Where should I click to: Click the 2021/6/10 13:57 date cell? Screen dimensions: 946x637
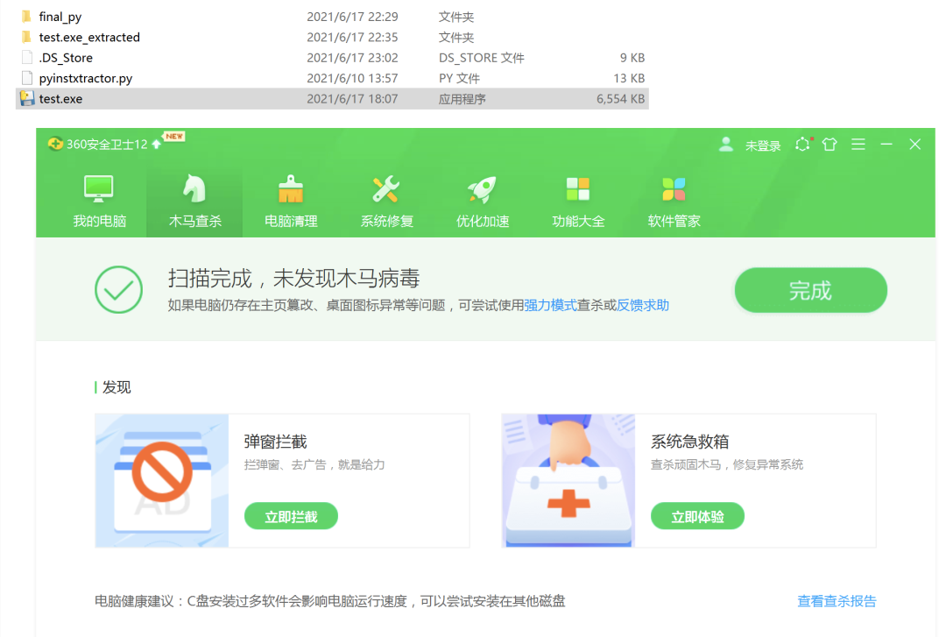point(352,79)
